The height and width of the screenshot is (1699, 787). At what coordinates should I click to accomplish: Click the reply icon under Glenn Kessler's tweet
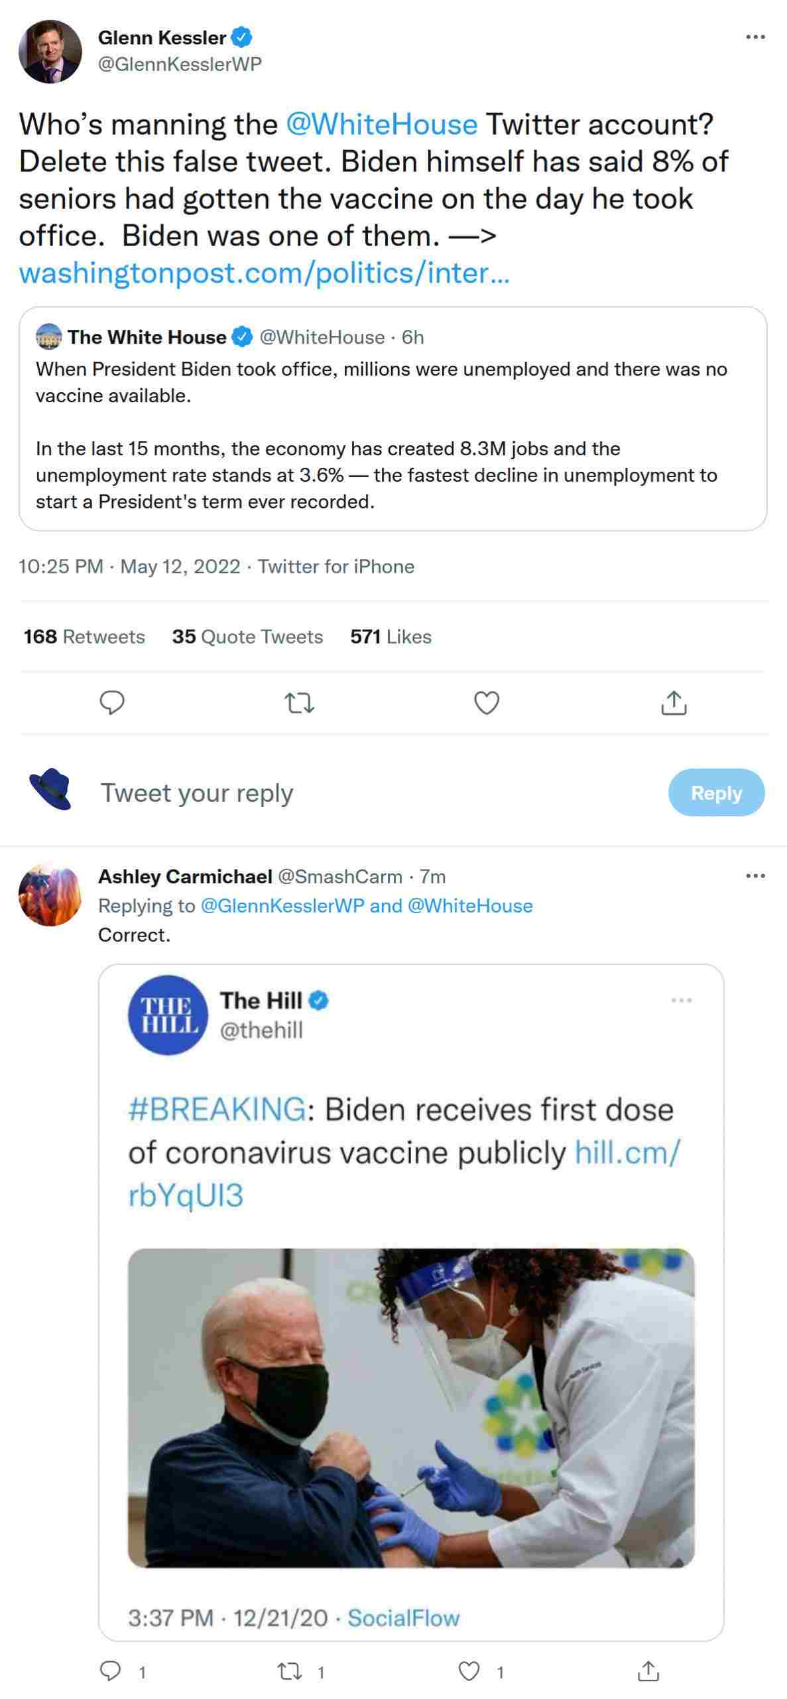pos(112,703)
